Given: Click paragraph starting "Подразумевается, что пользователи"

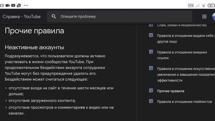Looking at the screenshot, I should click(x=55, y=68).
